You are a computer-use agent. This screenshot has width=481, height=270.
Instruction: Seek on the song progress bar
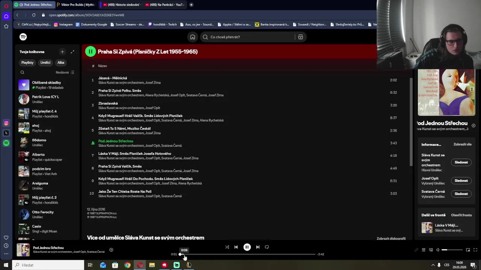pyautogui.click(x=247, y=254)
